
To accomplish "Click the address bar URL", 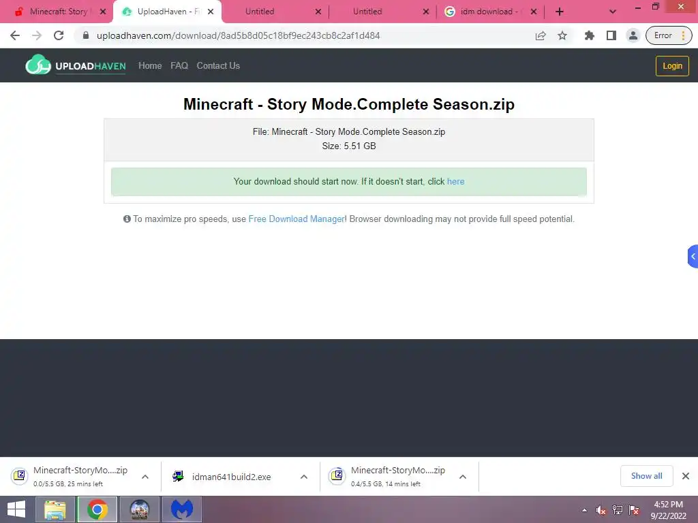I will click(x=238, y=35).
